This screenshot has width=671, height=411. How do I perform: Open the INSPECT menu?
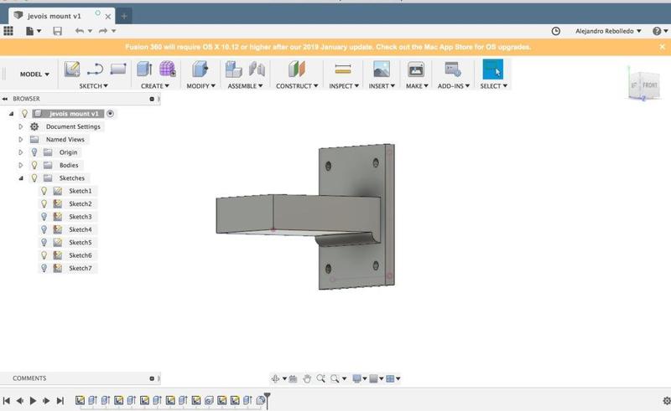click(x=344, y=86)
